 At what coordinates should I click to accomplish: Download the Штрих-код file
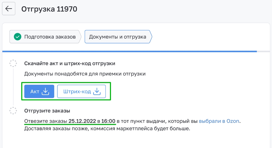tap(81, 91)
